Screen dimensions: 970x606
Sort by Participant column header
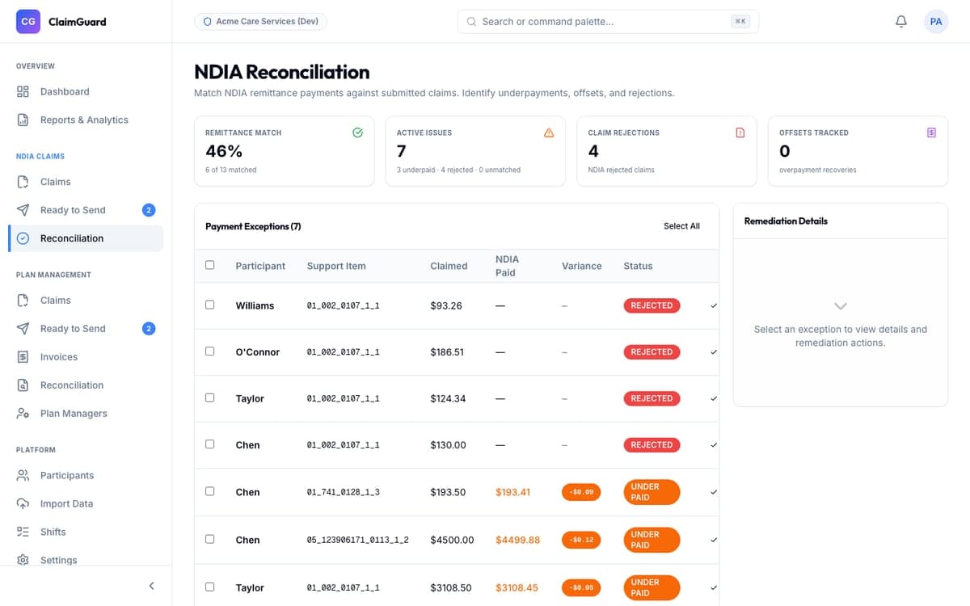tap(260, 266)
